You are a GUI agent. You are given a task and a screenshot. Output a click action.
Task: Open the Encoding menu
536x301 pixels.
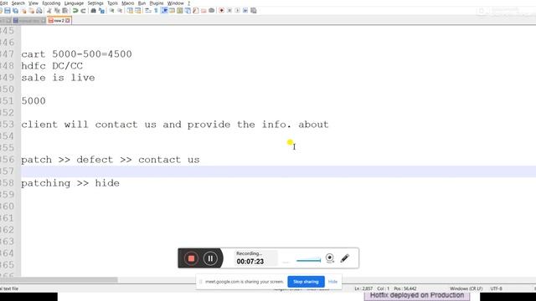click(x=51, y=3)
